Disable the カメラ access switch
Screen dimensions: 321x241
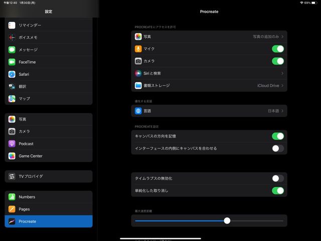coord(278,61)
